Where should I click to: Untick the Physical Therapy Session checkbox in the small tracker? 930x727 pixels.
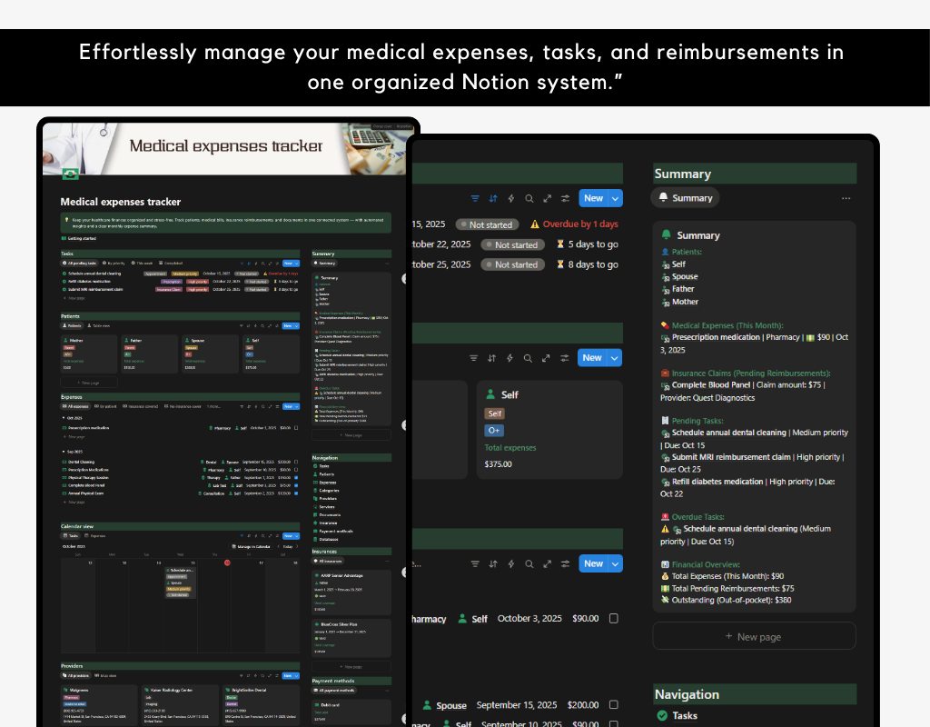click(x=296, y=477)
